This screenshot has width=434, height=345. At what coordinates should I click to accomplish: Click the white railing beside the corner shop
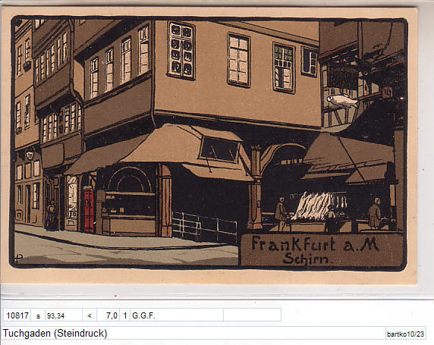205,226
